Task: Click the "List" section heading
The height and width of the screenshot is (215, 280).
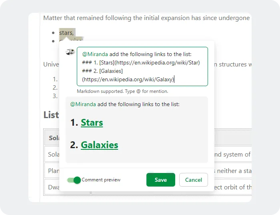Action: click(51, 115)
